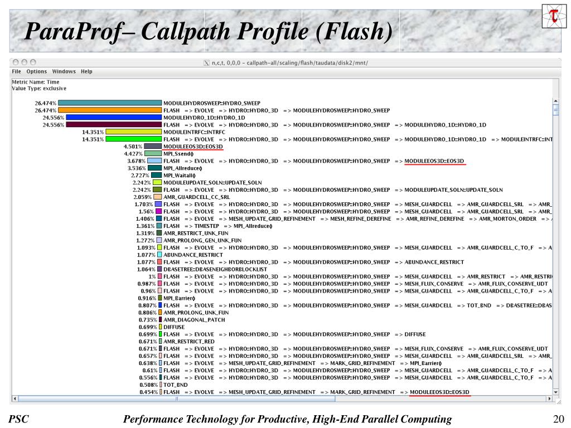Click the light blue 3.678% bar
This screenshot has height=428, width=571.
click(x=154, y=161)
